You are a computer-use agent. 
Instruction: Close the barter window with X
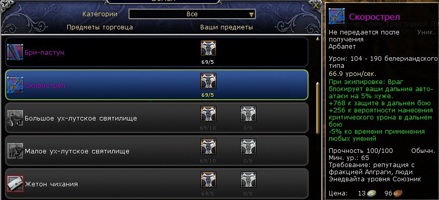coord(316,6)
